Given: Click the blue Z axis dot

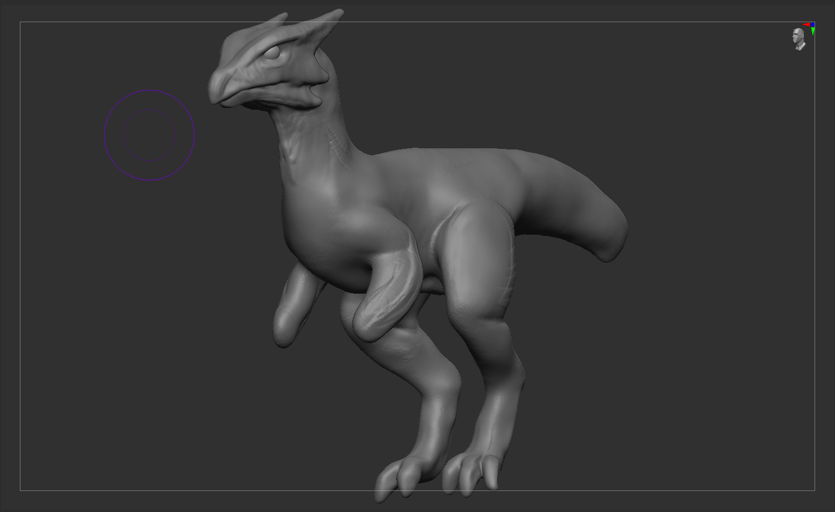Looking at the screenshot, I should pos(812,25).
